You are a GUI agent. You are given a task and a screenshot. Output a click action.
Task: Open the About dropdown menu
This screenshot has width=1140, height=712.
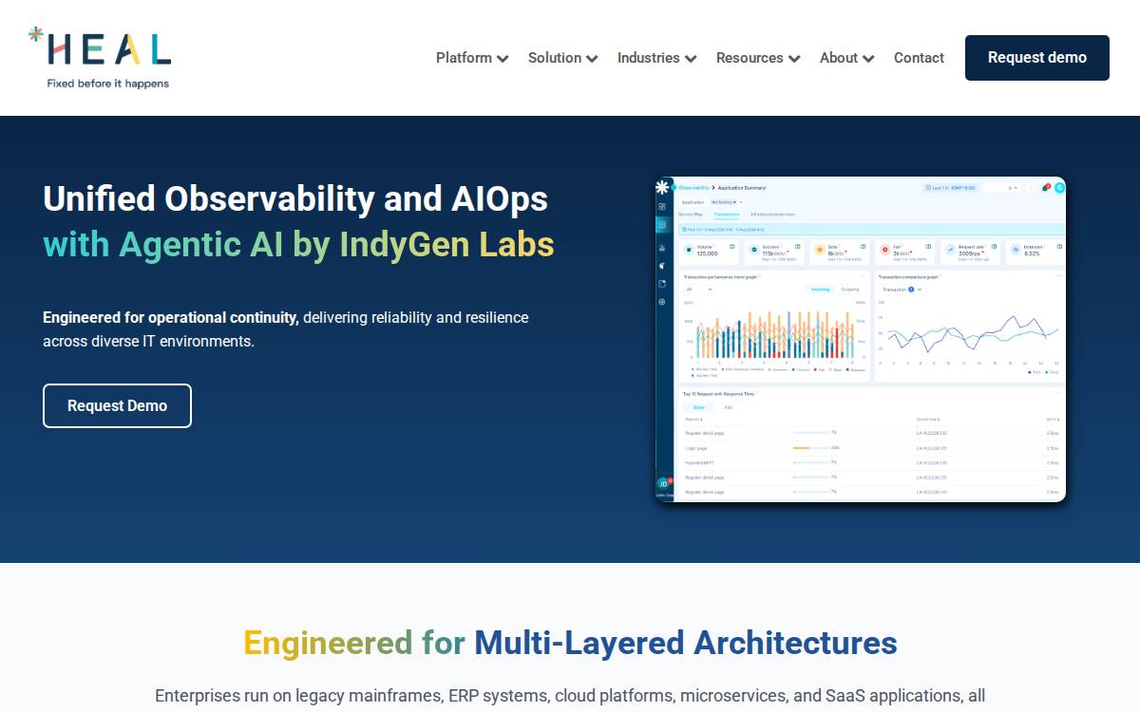846,58
